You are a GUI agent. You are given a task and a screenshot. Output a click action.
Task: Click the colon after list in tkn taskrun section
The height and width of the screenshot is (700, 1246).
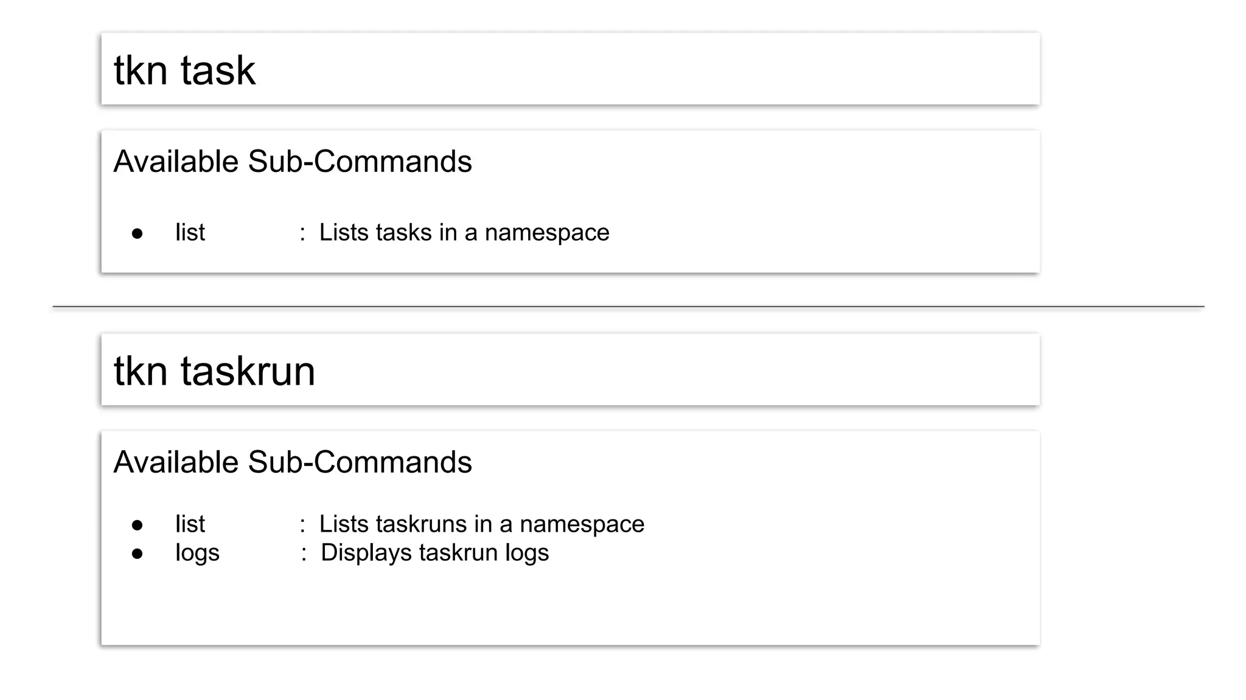pos(302,526)
